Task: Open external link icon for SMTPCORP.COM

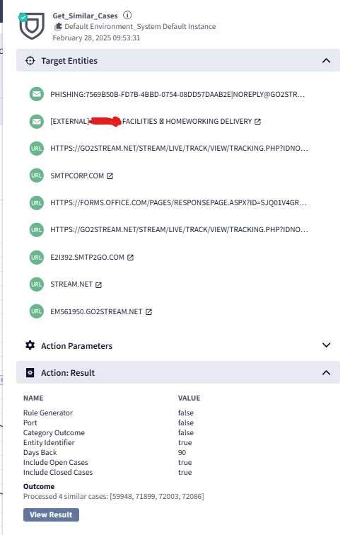Action: (110, 176)
